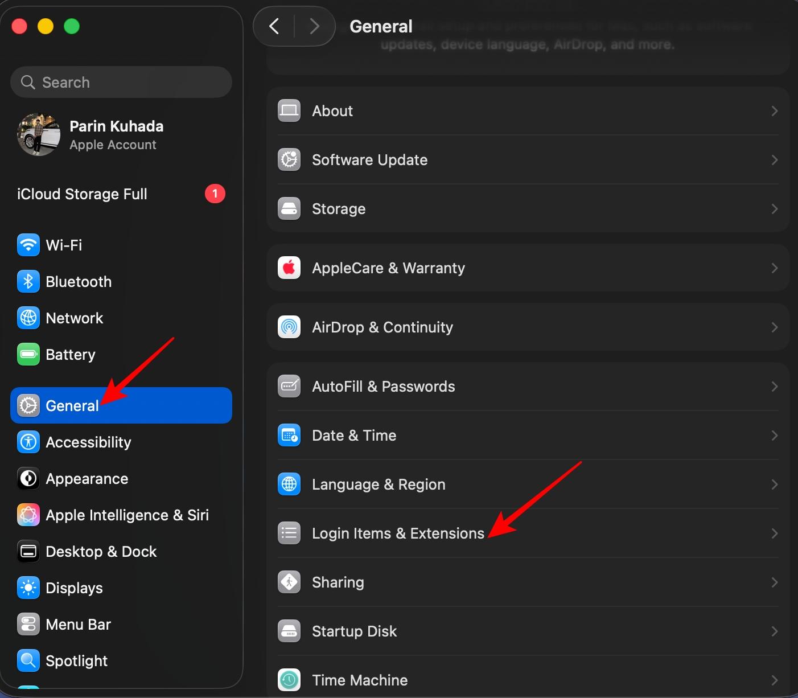Open the Displays label in sidebar

74,588
